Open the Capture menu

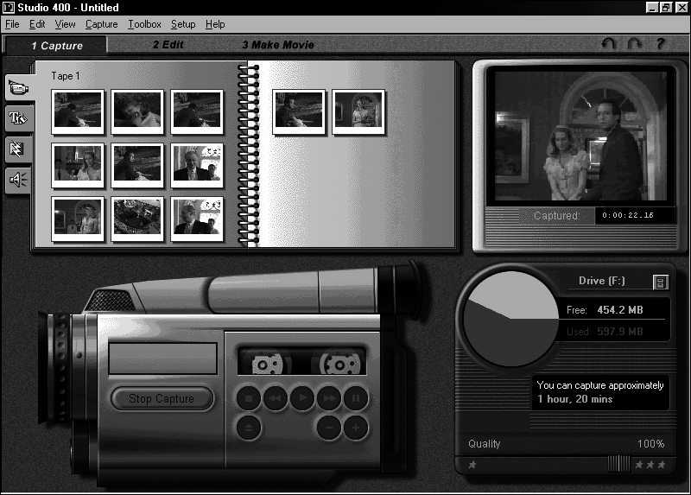[101, 24]
